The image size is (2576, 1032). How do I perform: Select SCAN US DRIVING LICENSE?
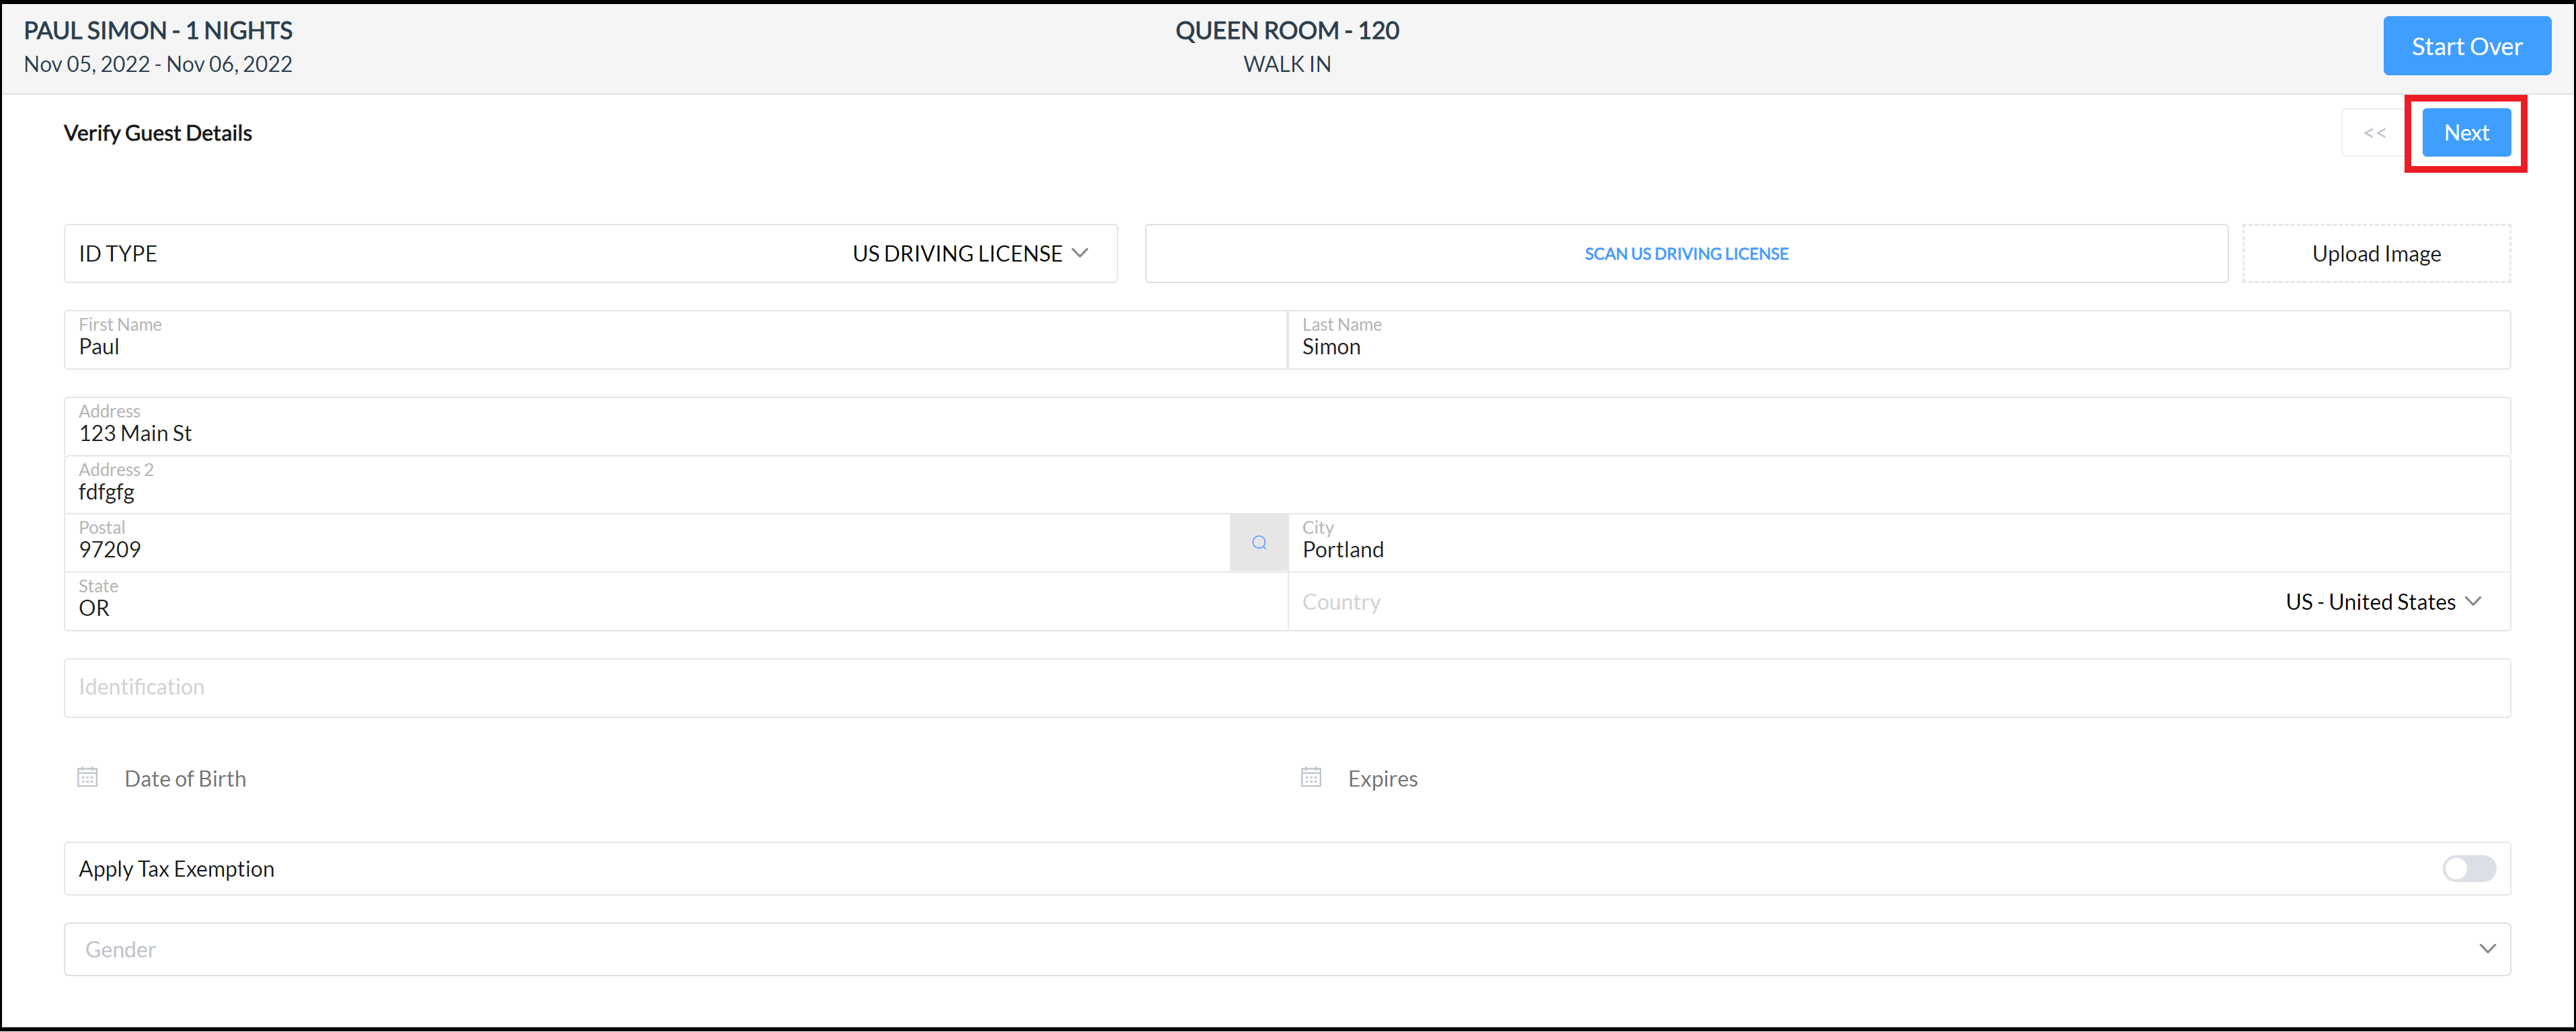point(1686,253)
